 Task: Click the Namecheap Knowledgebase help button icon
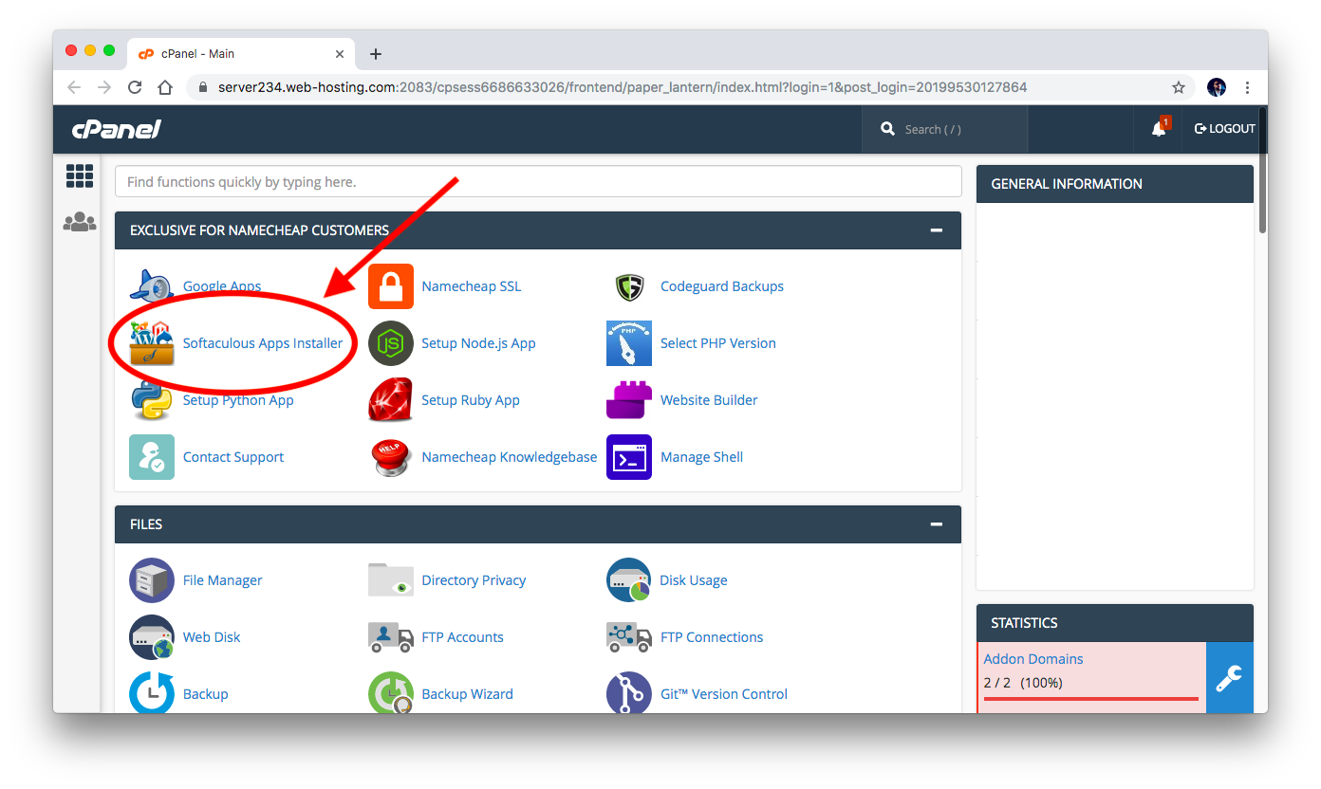(391, 457)
